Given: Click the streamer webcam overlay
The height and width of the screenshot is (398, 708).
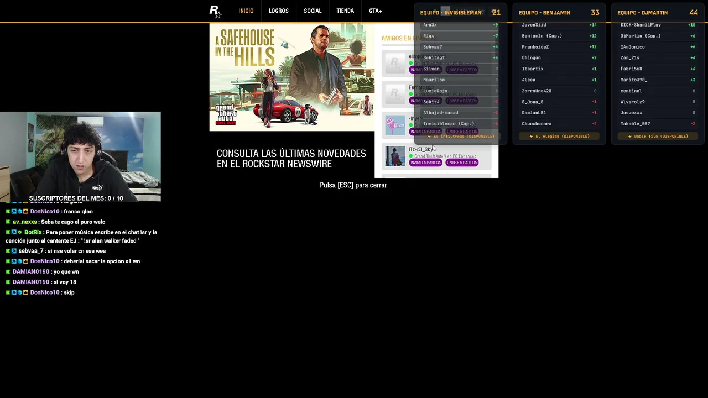Looking at the screenshot, I should point(80,156).
